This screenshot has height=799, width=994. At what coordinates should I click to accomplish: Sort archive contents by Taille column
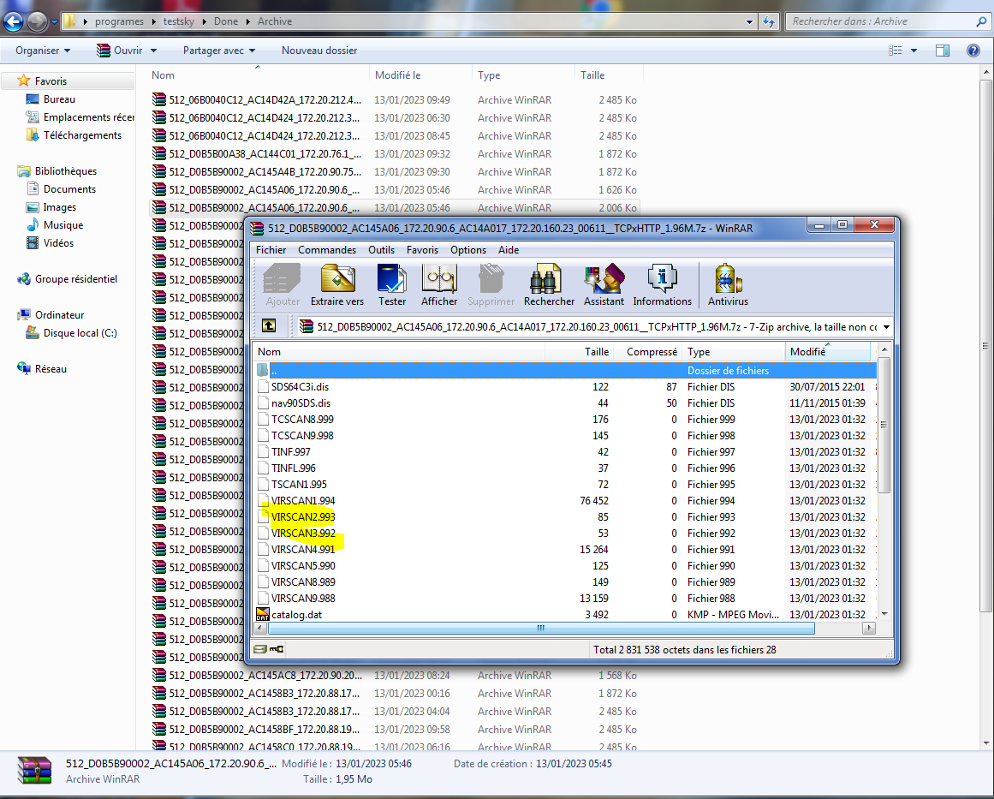click(596, 352)
